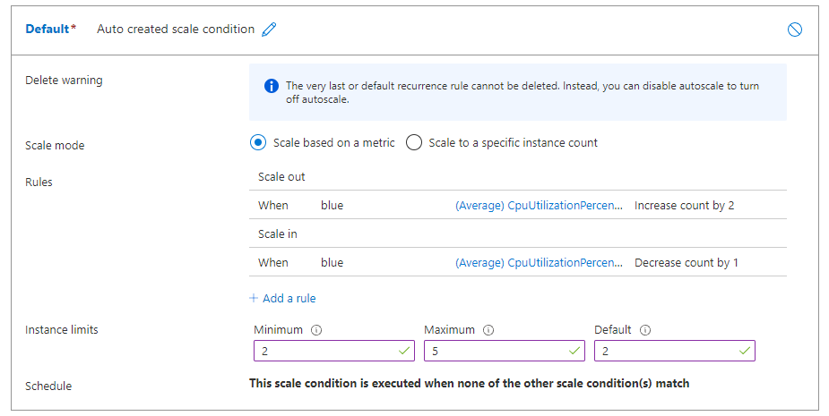This screenshot has width=829, height=416.
Task: Click the Default instance count field
Action: (666, 351)
